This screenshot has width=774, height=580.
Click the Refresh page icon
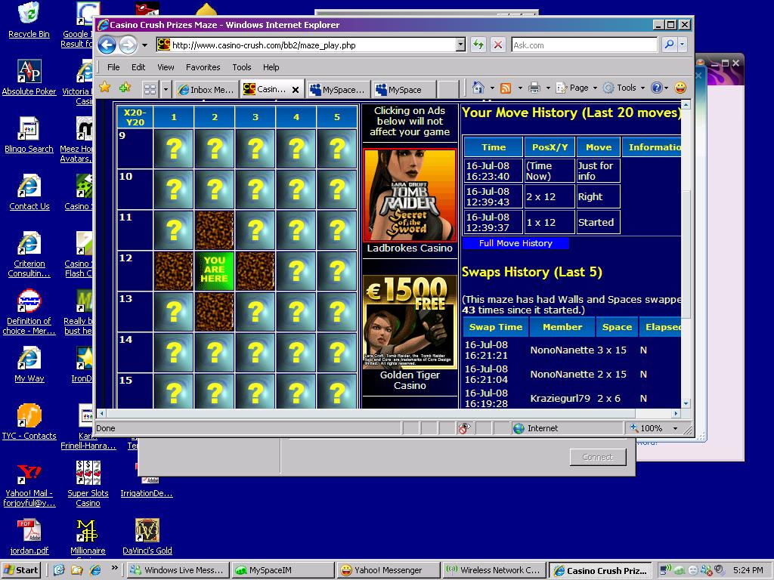click(478, 45)
